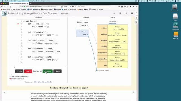The width and height of the screenshot is (181, 101).
Task: Open the Pocket icon in the address bar
Action: [73, 7]
